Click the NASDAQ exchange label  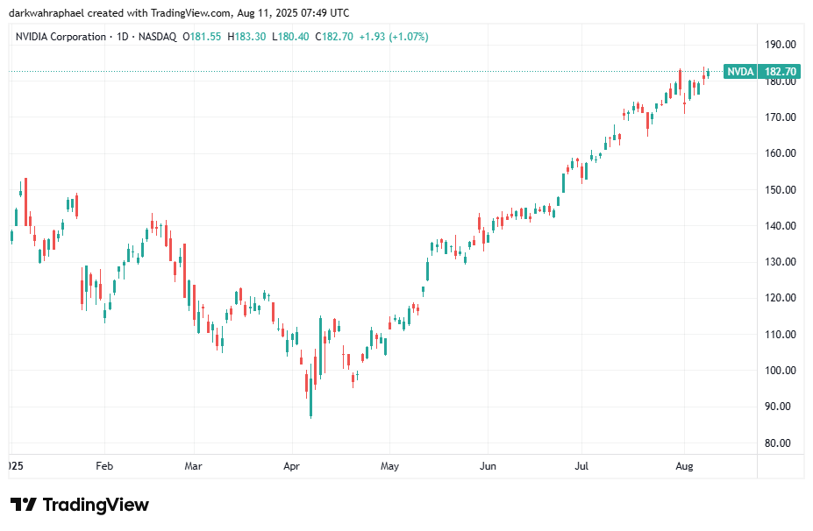156,37
